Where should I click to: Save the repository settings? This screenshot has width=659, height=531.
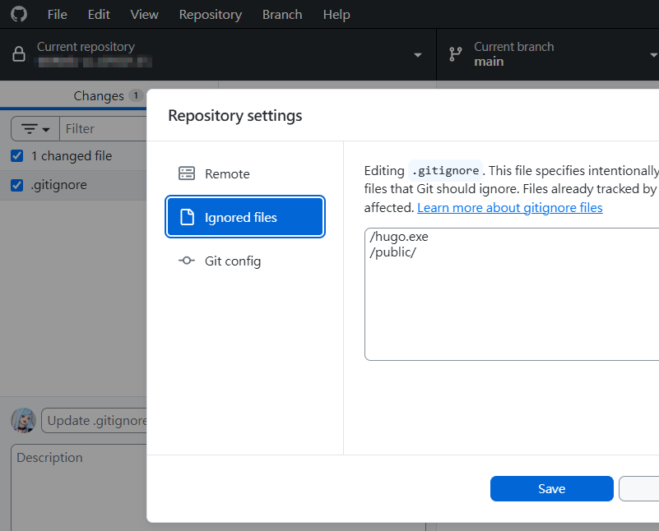[551, 488]
